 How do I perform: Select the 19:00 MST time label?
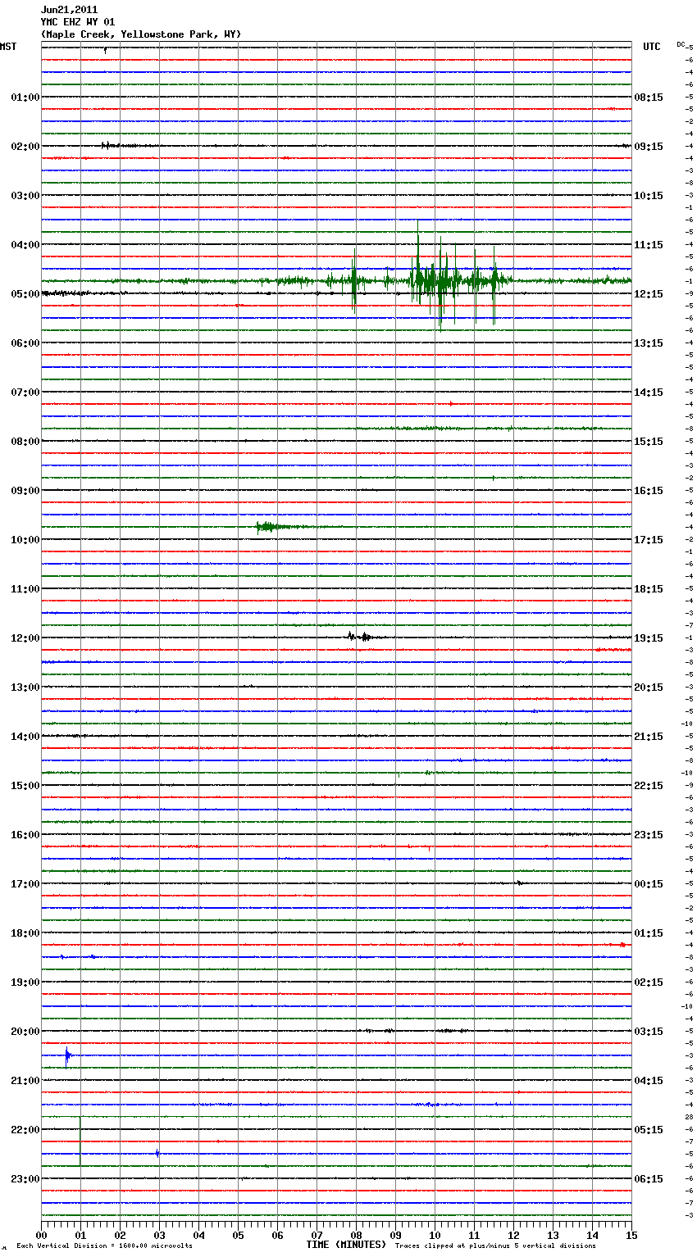tap(25, 982)
